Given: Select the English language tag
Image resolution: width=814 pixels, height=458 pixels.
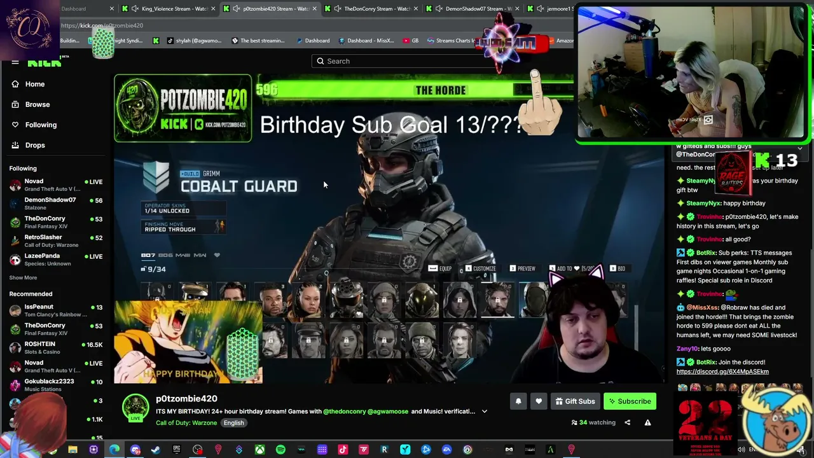Looking at the screenshot, I should (233, 423).
